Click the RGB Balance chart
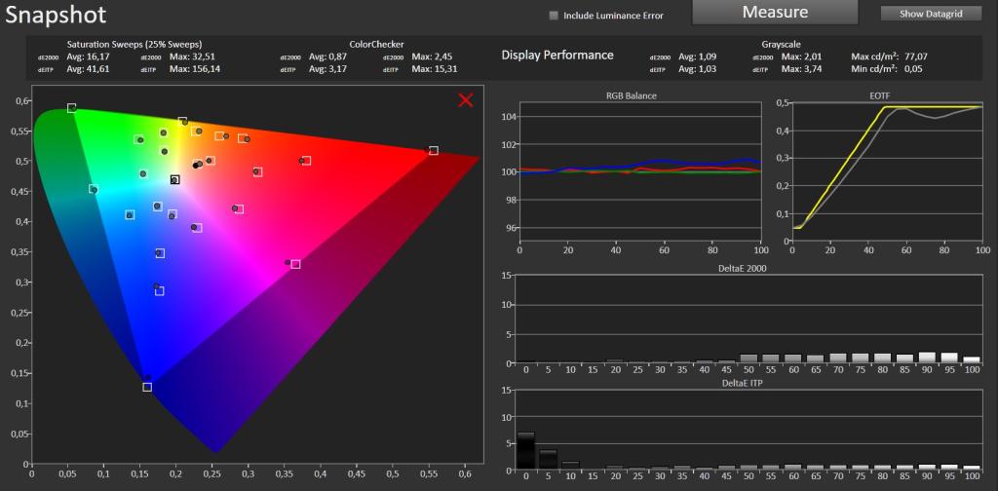Image resolution: width=998 pixels, height=491 pixels. (x=640, y=171)
